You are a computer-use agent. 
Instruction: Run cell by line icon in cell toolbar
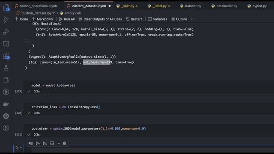click(31, 143)
